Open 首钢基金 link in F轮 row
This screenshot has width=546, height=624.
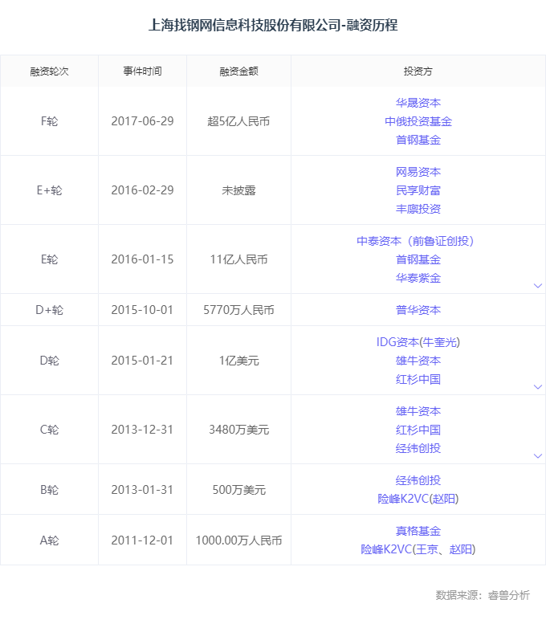[418, 140]
